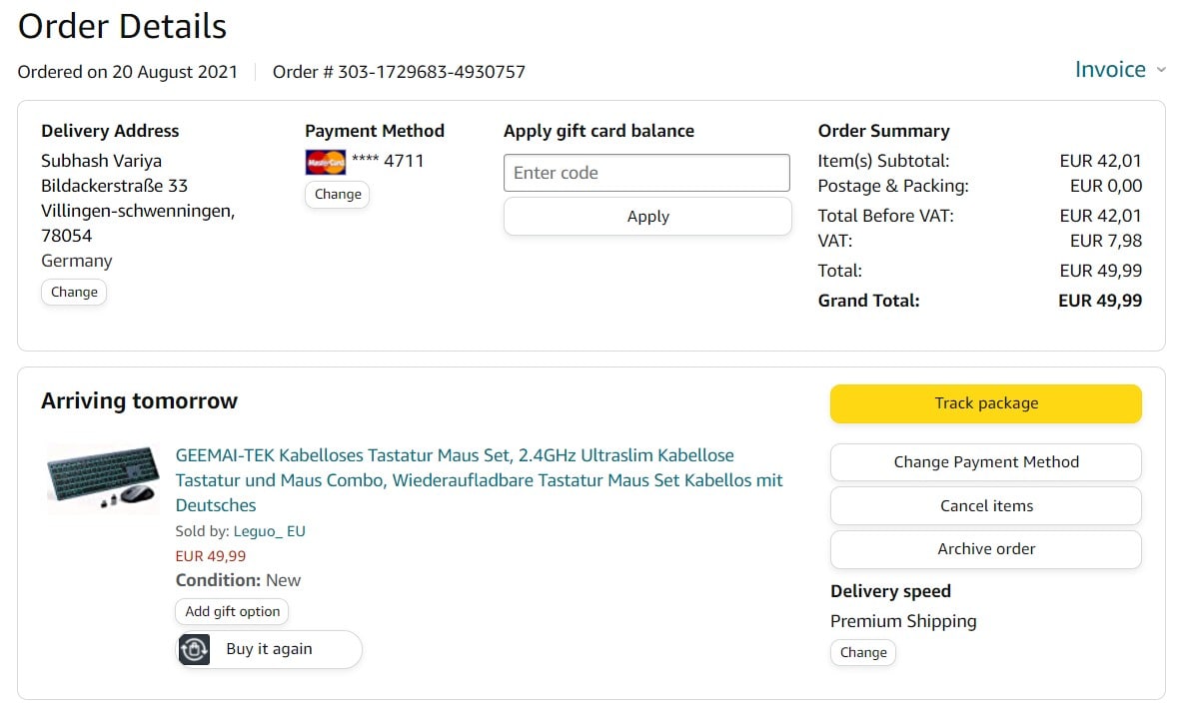Viewport: 1181px width, 720px height.
Task: Click the Mastercard payment card icon
Action: pos(325,162)
